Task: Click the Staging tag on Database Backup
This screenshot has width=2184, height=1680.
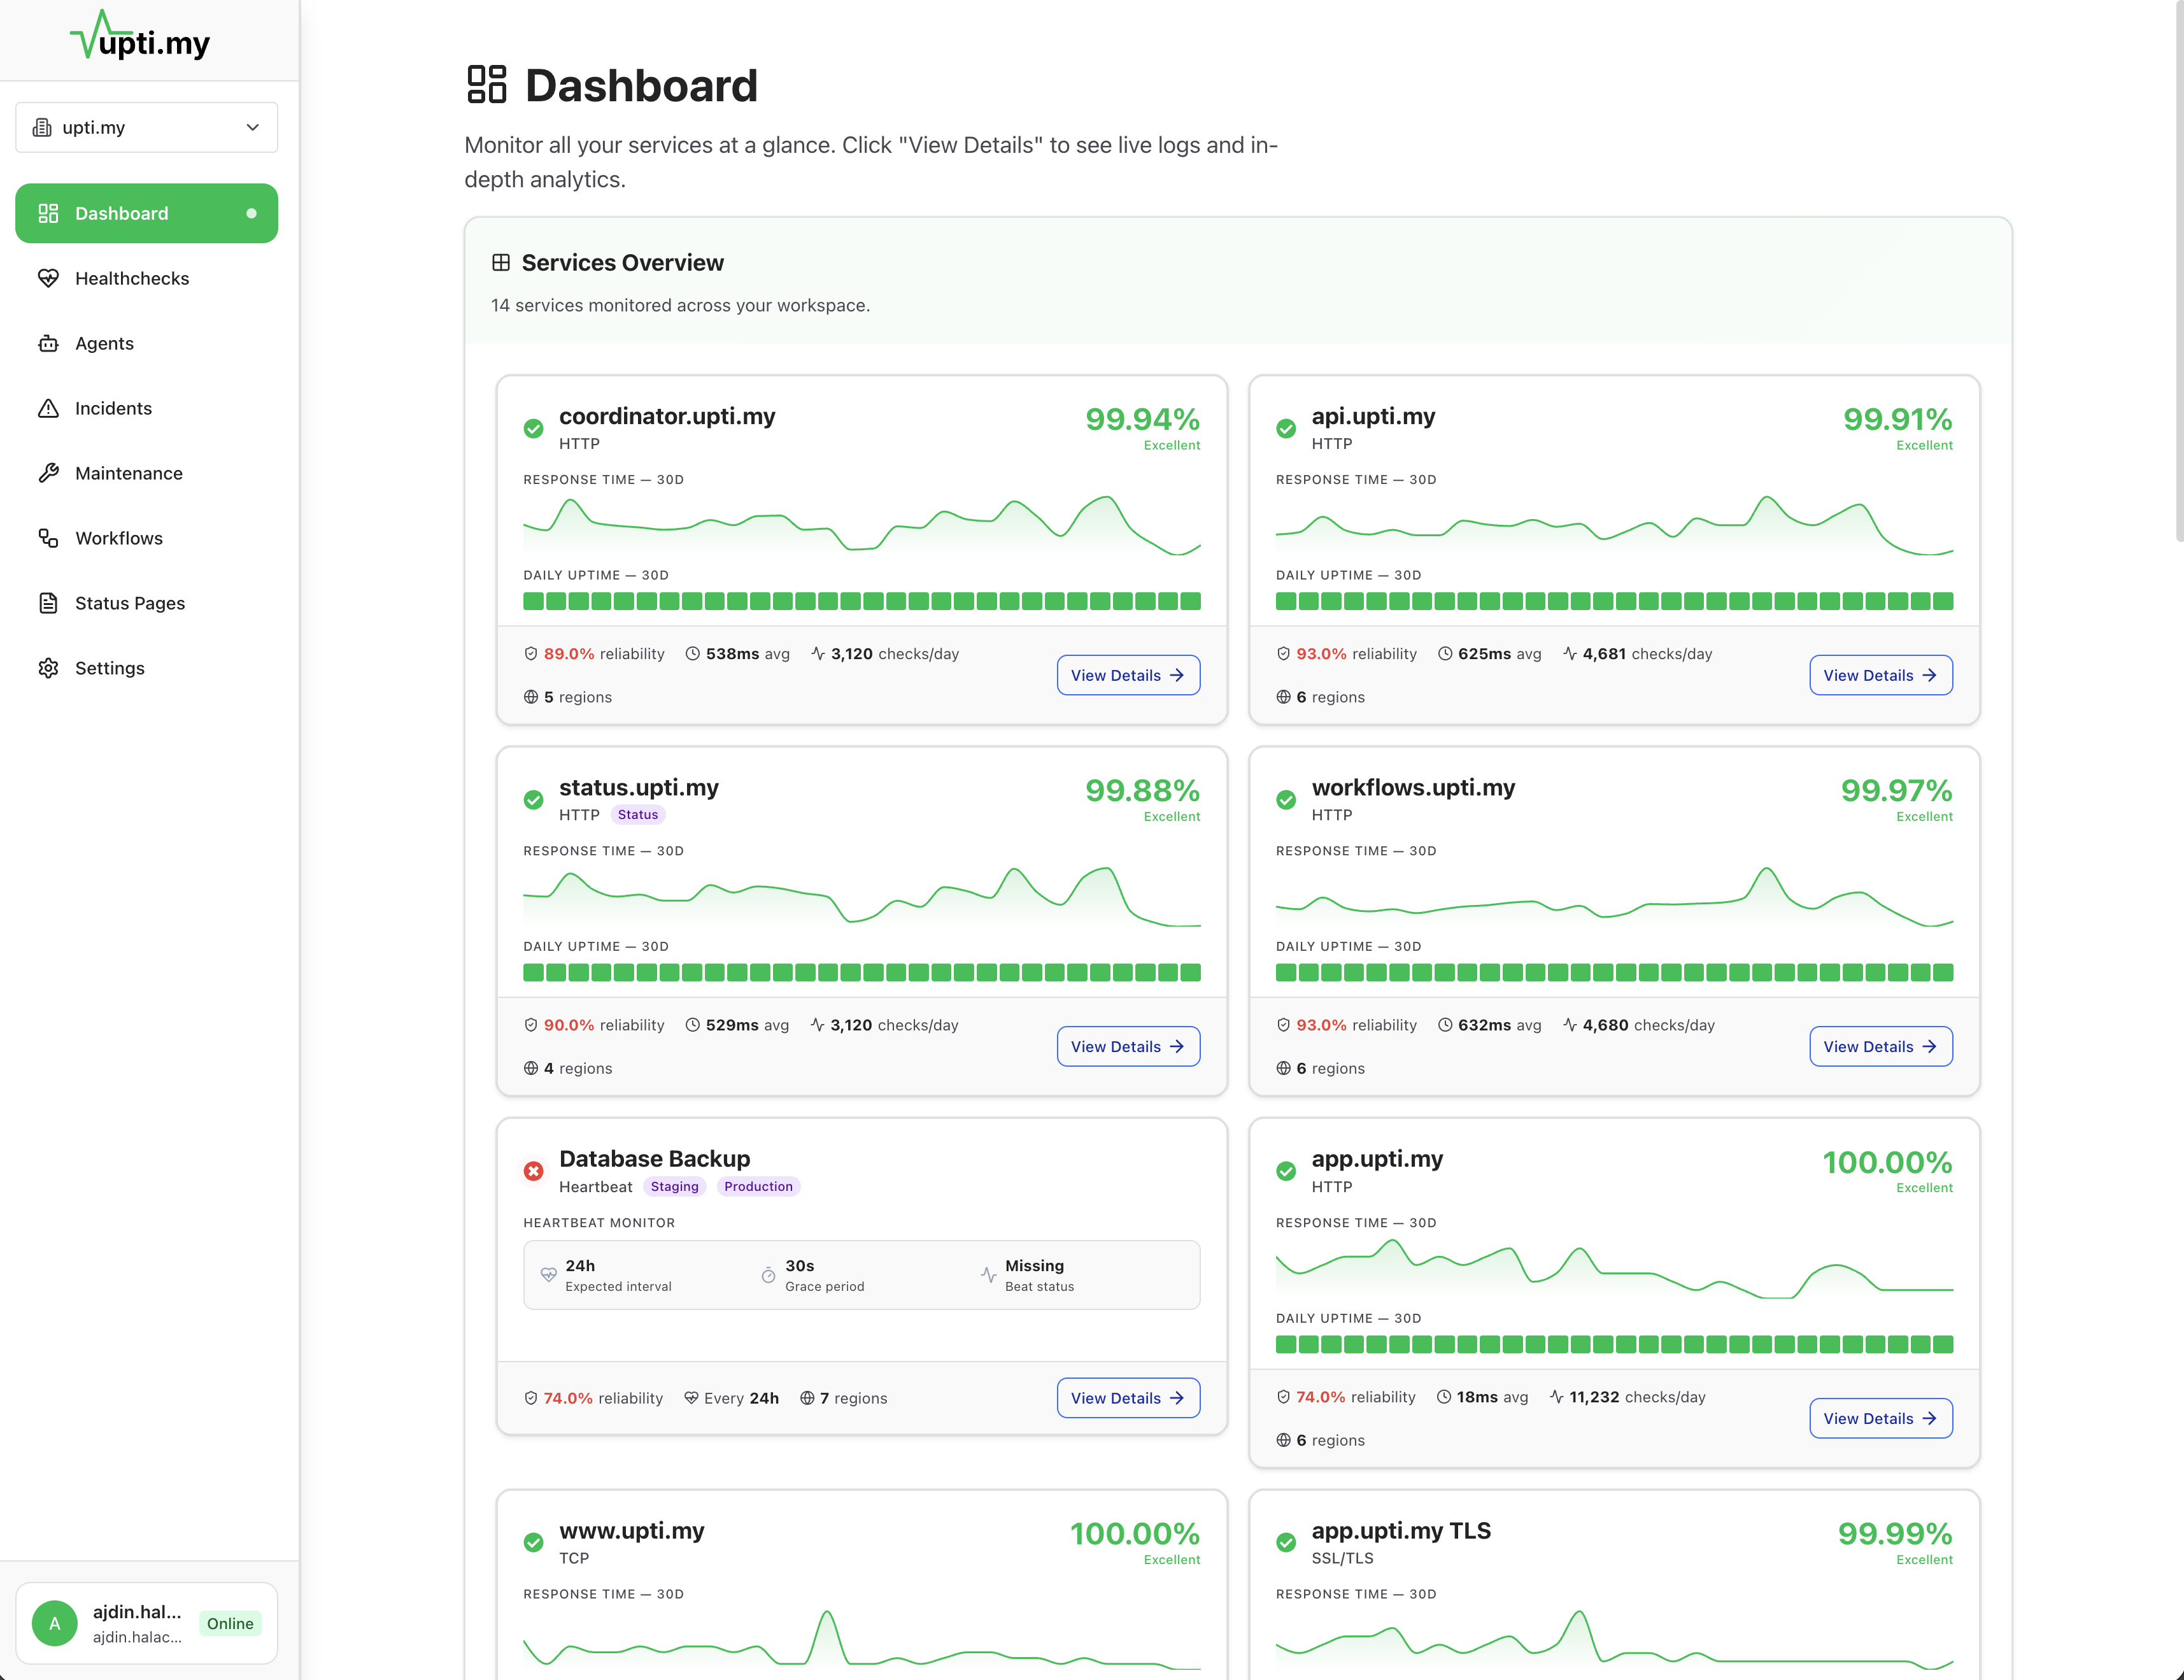Action: click(675, 1186)
